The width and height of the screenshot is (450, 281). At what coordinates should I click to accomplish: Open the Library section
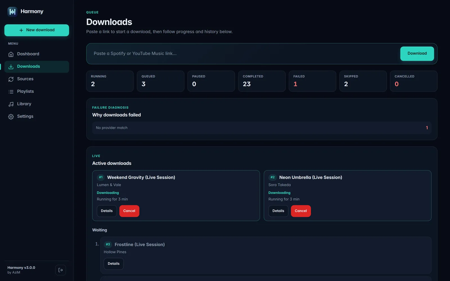click(37, 104)
